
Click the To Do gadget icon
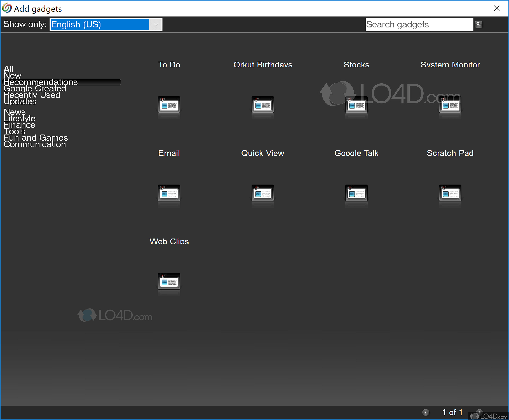pyautogui.click(x=169, y=105)
